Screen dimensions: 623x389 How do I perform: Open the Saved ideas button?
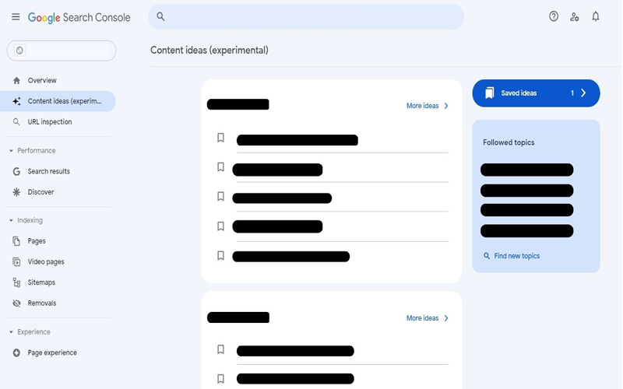pyautogui.click(x=536, y=93)
